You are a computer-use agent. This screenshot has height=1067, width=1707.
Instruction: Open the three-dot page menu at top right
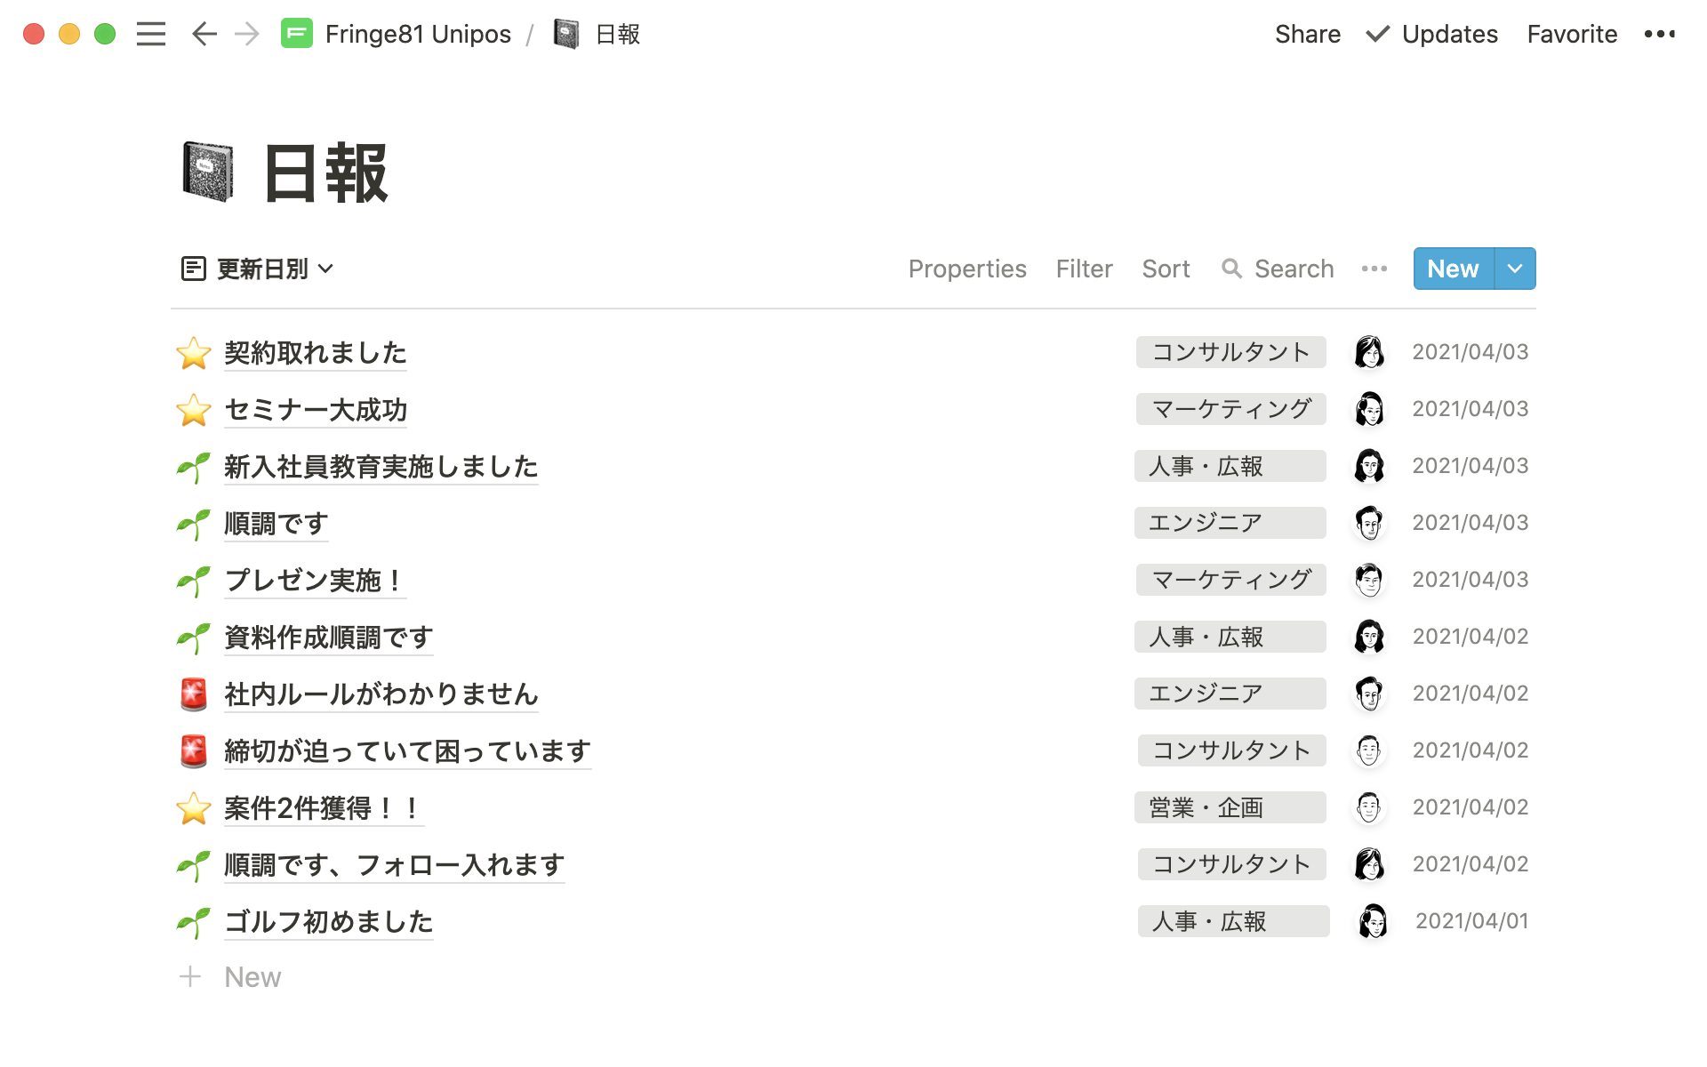coord(1659,34)
